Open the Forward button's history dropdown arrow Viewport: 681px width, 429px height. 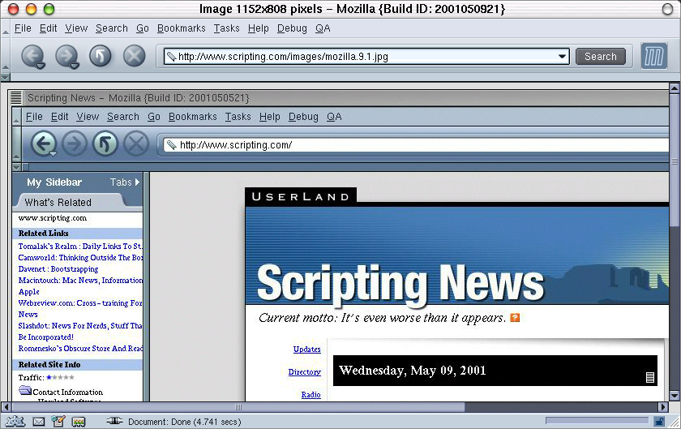(x=75, y=66)
